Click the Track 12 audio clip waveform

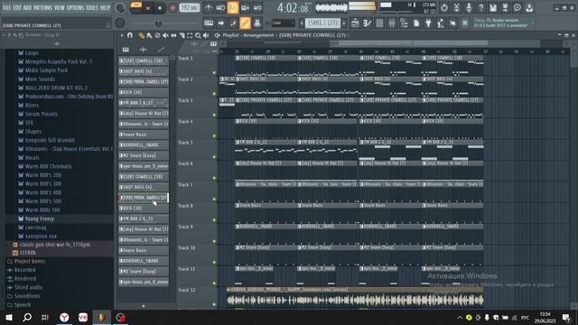coord(355,301)
